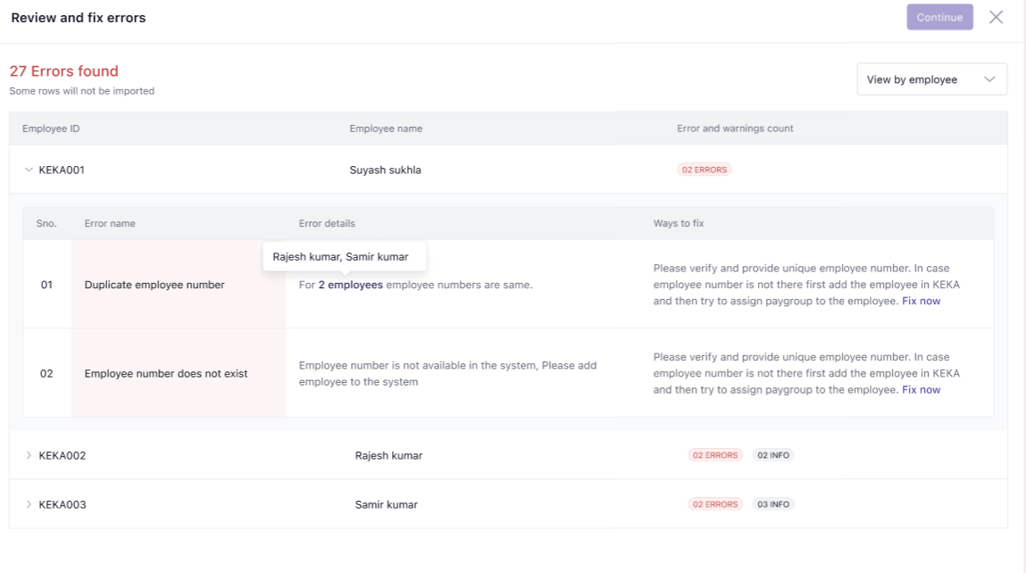The height and width of the screenshot is (573, 1026).
Task: Click the Employee name column header
Action: tap(386, 129)
